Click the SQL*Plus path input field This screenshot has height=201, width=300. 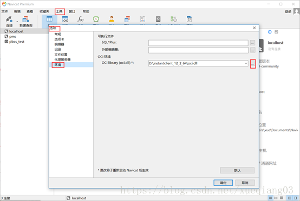[x=198, y=43]
